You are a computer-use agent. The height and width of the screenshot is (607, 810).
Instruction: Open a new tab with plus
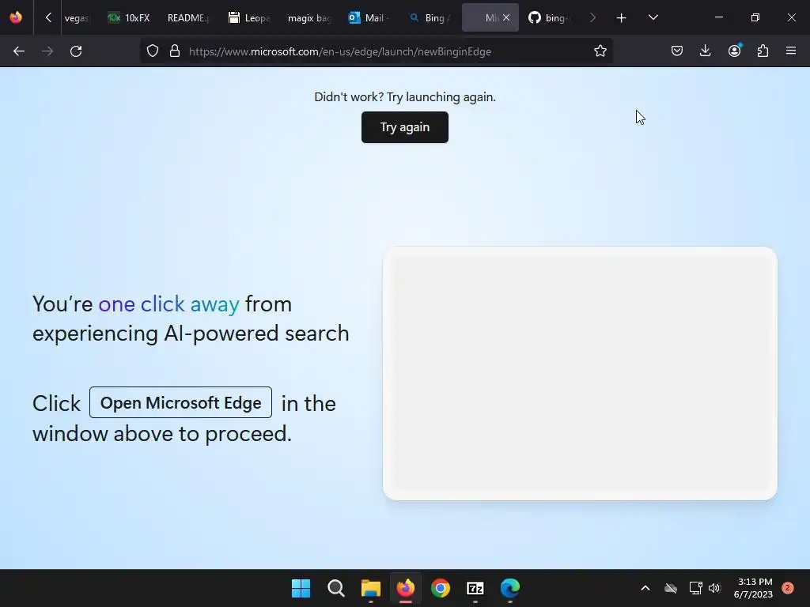(x=622, y=18)
